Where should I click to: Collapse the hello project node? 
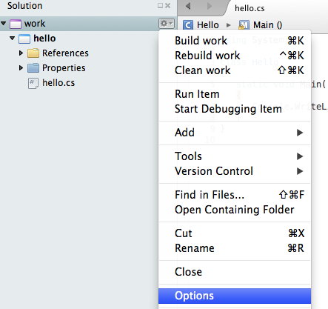coord(12,39)
